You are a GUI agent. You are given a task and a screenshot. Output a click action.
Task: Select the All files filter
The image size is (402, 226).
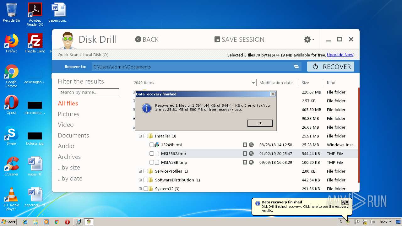click(68, 103)
